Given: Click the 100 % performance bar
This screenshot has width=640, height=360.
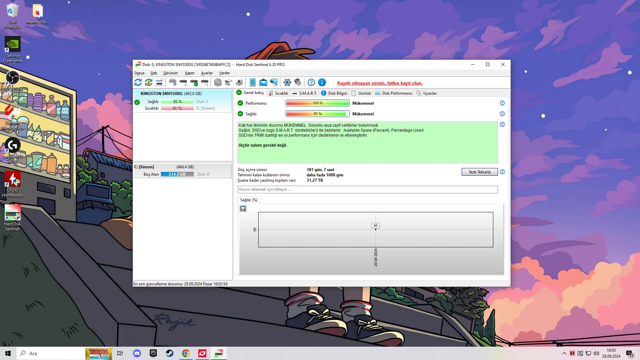Looking at the screenshot, I should click(x=317, y=103).
